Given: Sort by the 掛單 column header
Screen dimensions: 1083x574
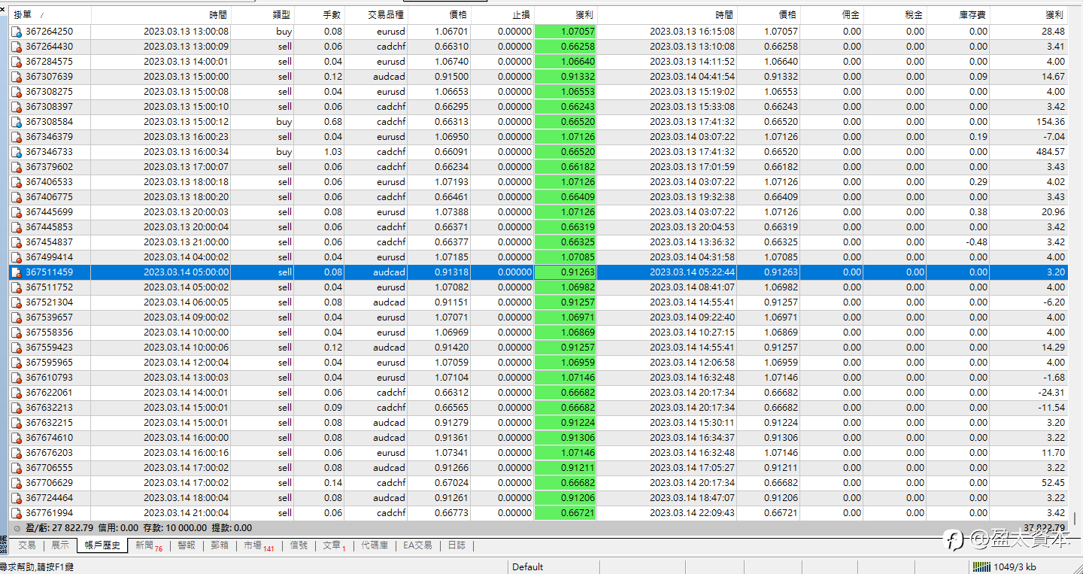Looking at the screenshot, I should [49, 15].
